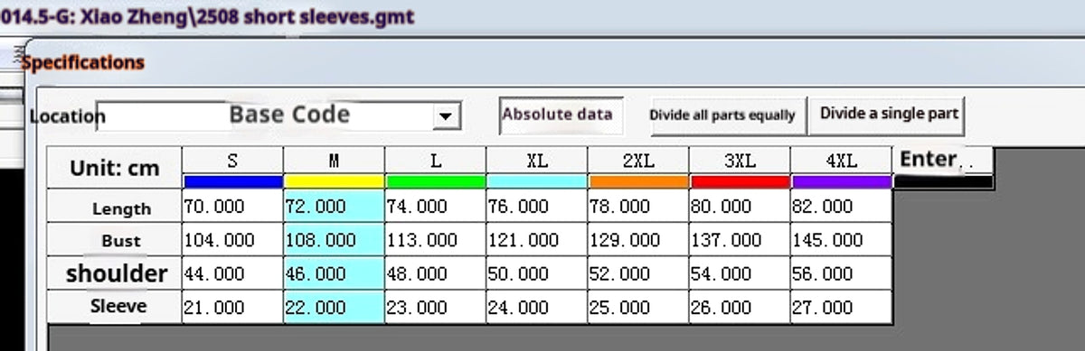This screenshot has height=351, width=1085.
Task: Click shoulder cell 46.000 for size M
Action: 334,273
